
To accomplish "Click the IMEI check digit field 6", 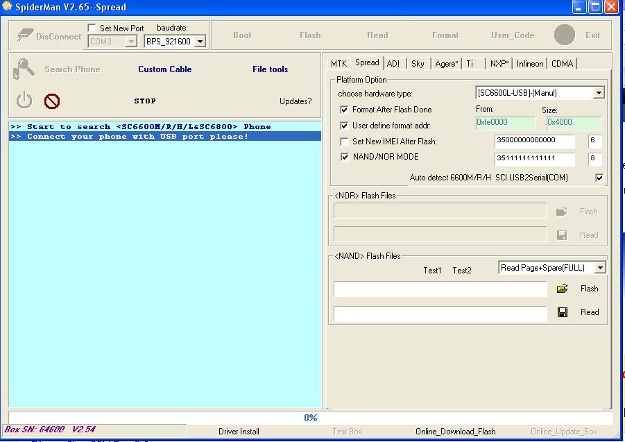I will pyautogui.click(x=594, y=141).
